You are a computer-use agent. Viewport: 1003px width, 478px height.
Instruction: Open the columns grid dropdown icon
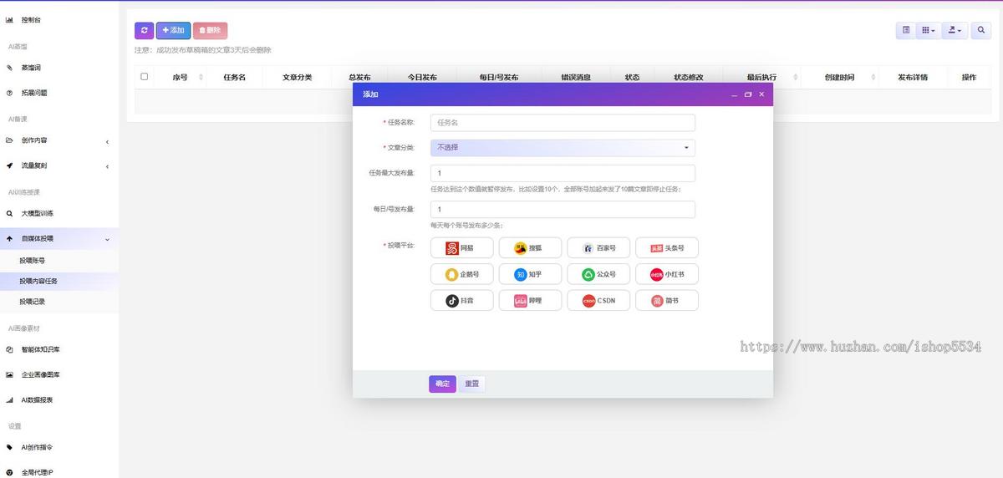pos(928,30)
